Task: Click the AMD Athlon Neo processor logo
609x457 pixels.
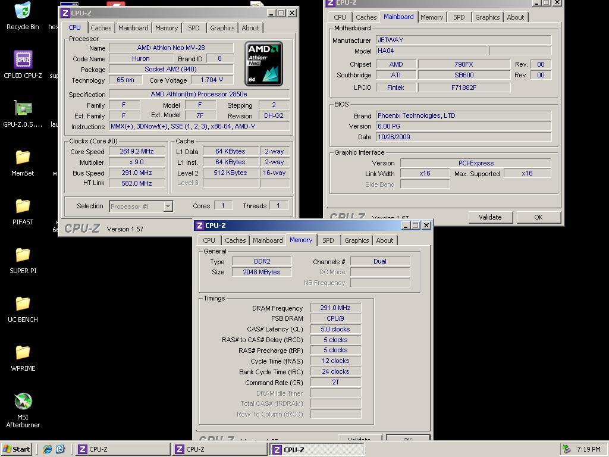Action: coord(263,64)
